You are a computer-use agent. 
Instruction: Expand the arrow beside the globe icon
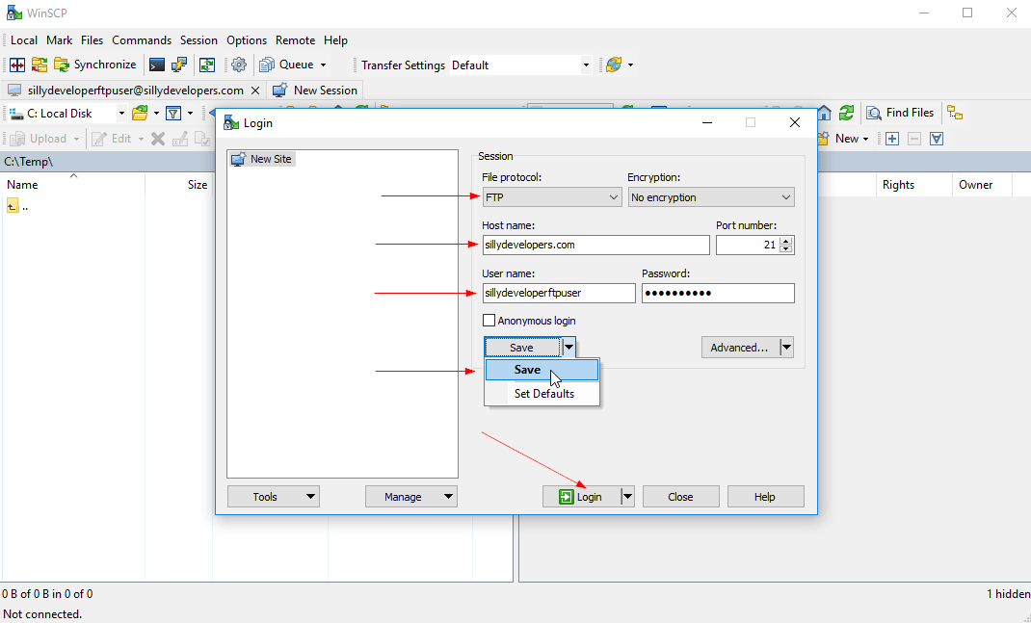coord(630,65)
